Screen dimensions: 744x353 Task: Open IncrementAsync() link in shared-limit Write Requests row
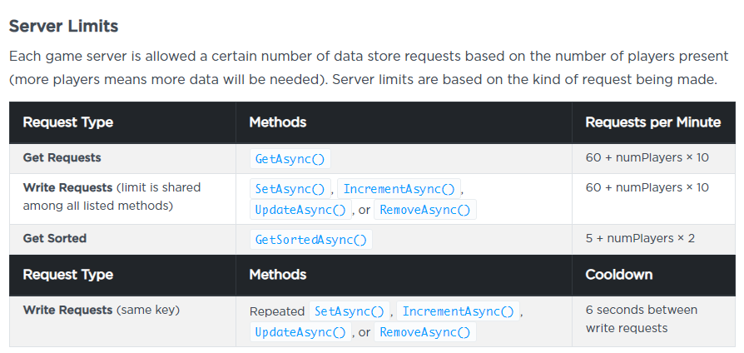click(401, 188)
